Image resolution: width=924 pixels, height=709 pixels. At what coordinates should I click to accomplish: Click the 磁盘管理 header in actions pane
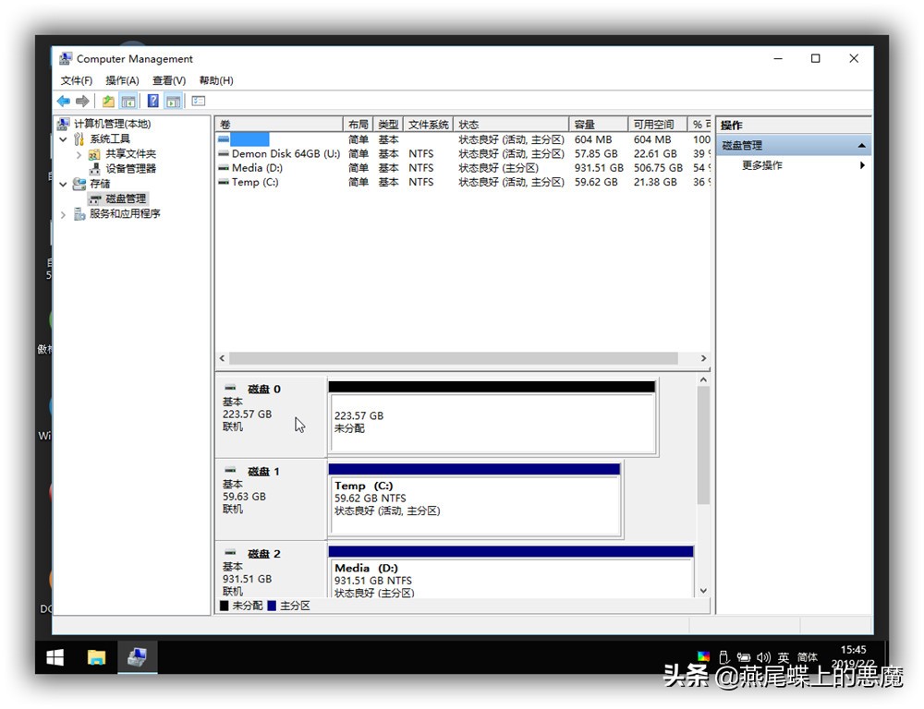click(x=793, y=146)
